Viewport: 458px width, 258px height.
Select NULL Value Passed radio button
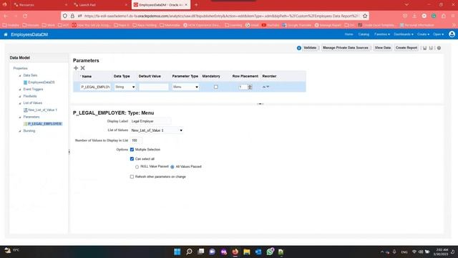coord(137,167)
